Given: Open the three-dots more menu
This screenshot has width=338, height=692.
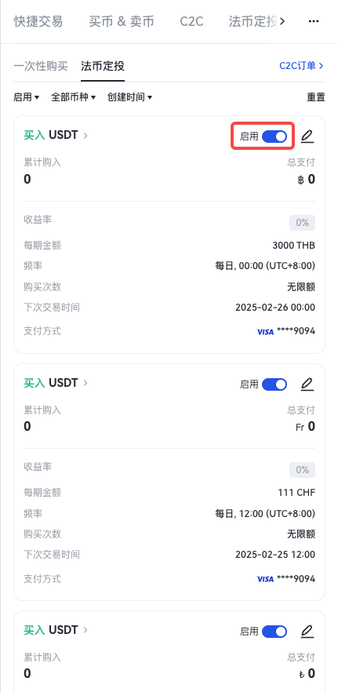Looking at the screenshot, I should tap(313, 21).
